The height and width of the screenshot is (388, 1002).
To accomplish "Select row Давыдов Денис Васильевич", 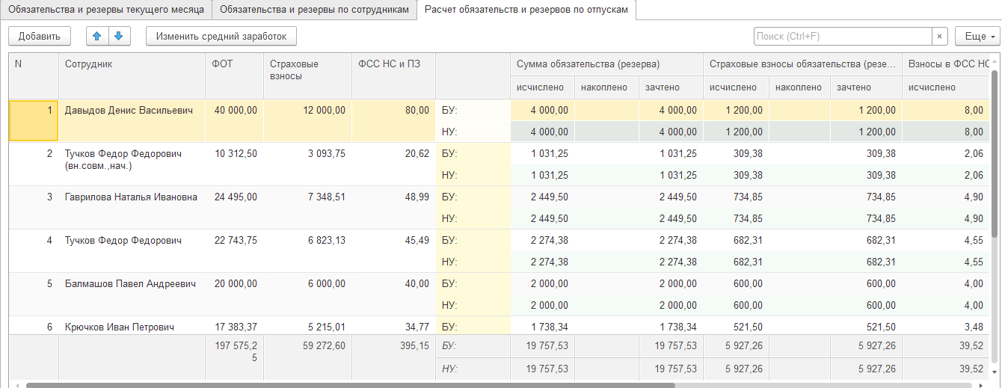I will coord(129,111).
